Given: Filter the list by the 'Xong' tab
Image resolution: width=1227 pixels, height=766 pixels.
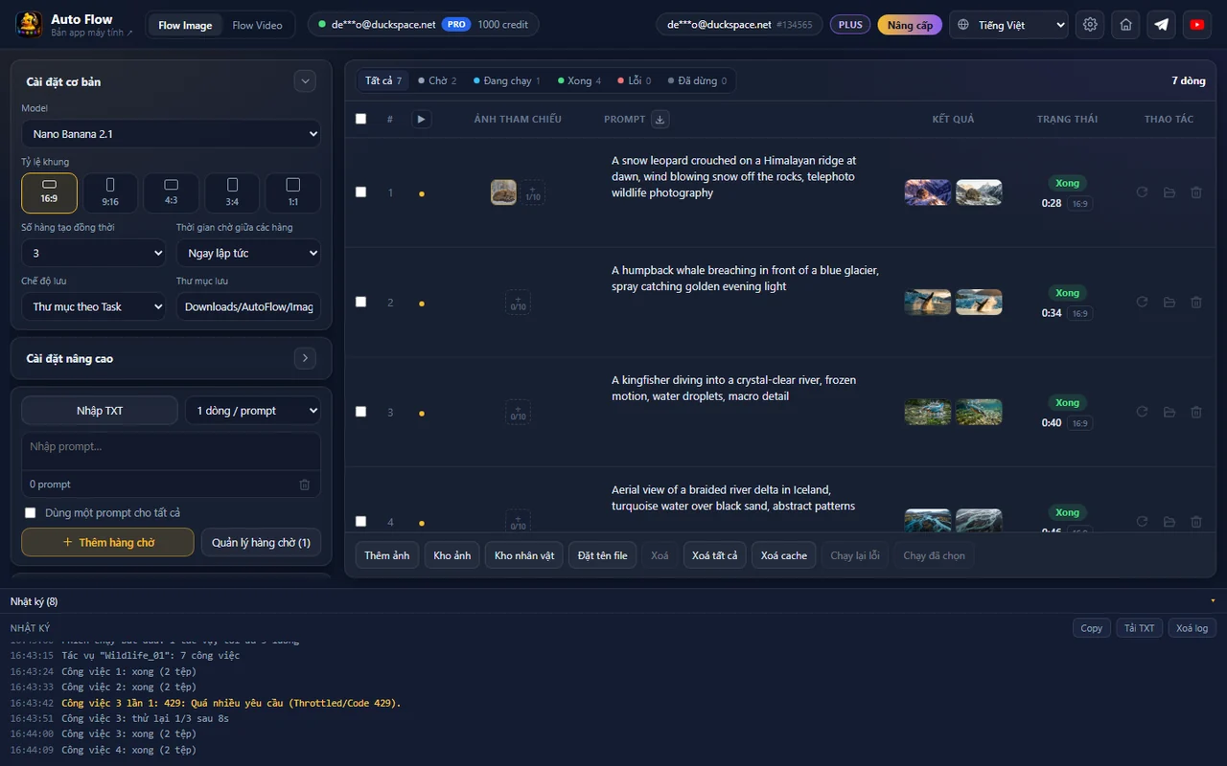Looking at the screenshot, I should point(579,81).
